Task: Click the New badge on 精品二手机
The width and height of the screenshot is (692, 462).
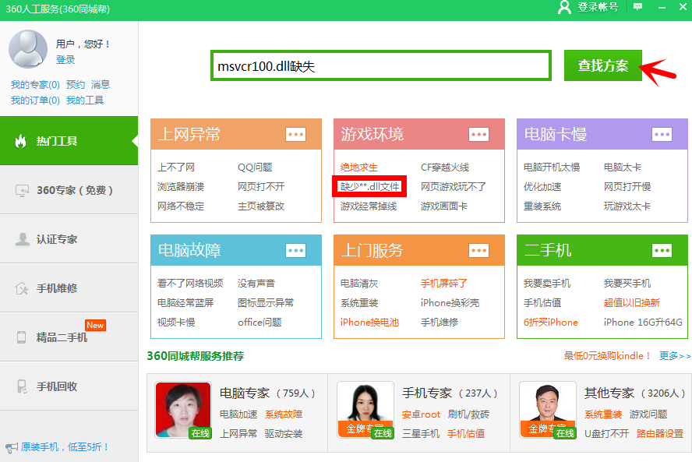Action: [x=95, y=325]
